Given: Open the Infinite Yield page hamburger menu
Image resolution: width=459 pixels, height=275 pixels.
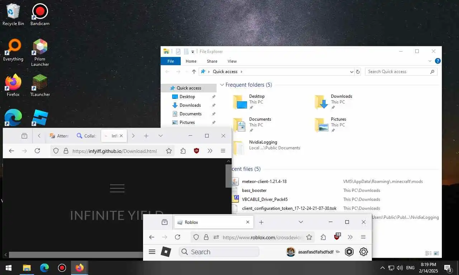Looking at the screenshot, I should pos(117,188).
